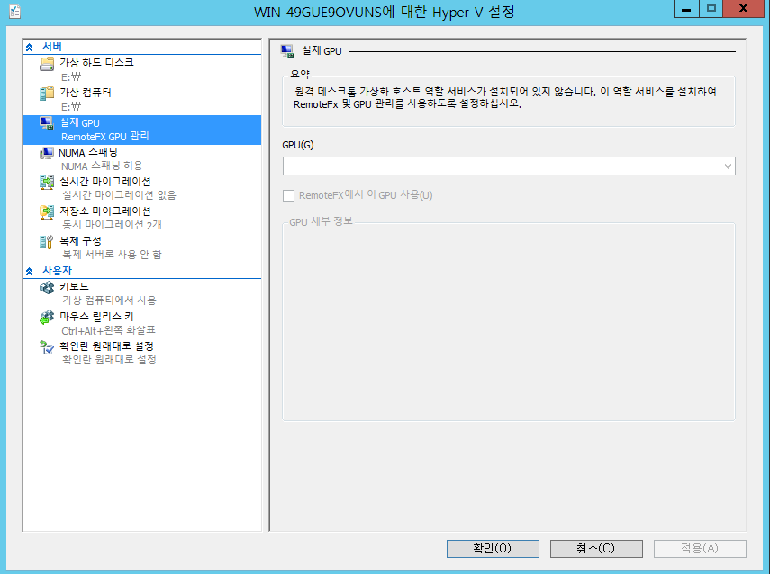
Task: Click the 복제 서버로 사용 안 함 subtext
Action: pyautogui.click(x=112, y=254)
